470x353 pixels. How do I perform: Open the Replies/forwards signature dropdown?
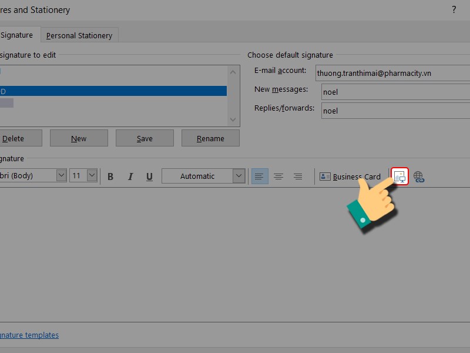(x=395, y=111)
